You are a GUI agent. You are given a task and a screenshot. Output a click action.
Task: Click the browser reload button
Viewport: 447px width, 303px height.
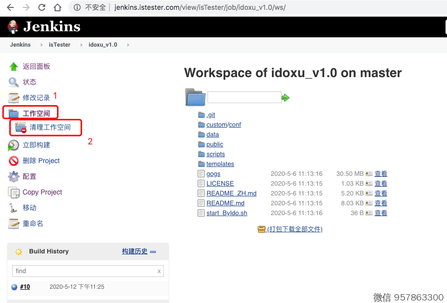[42, 7]
